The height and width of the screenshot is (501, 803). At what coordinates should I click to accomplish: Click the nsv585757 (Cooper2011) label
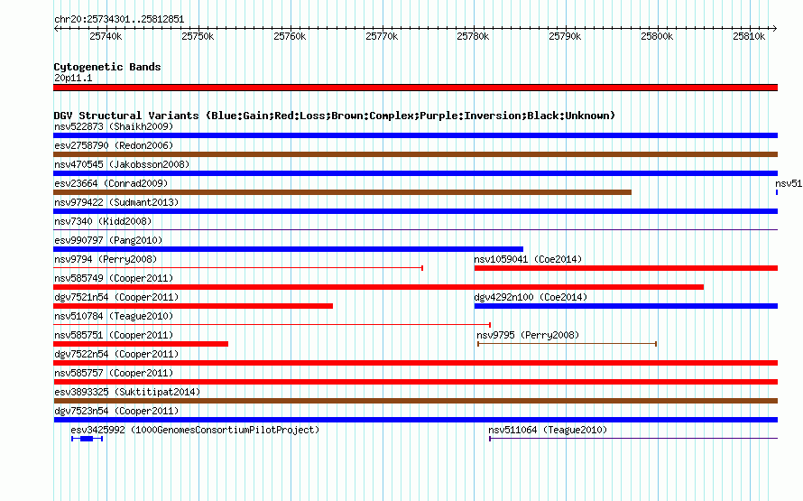(x=114, y=373)
